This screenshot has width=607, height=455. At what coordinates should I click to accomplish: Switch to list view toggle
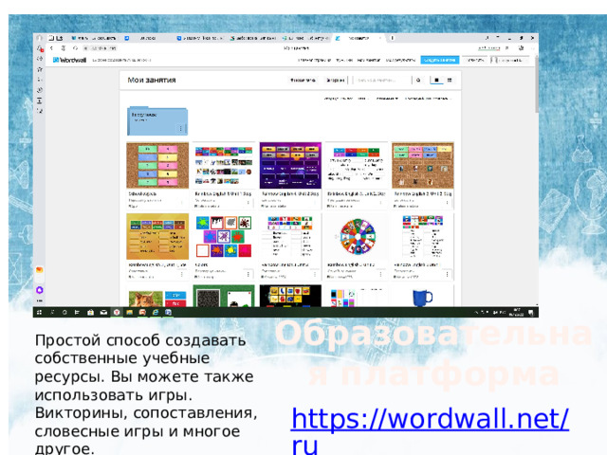(x=450, y=80)
